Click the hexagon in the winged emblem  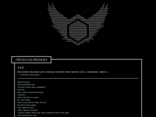point(78,30)
